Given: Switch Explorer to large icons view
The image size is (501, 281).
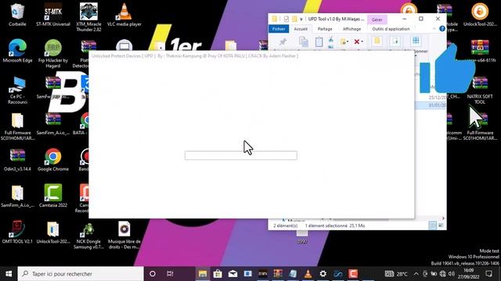Looking at the screenshot, I should tap(441, 226).
